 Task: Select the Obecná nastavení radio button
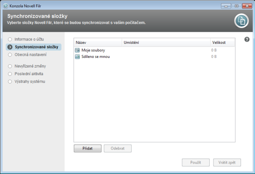click(10, 55)
